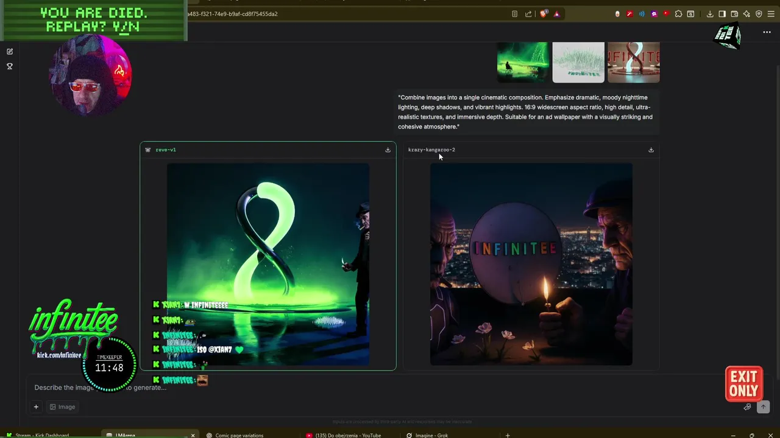Screen dimensions: 780x438
Task: Toggle the browser sidebar panel icon
Action: pos(722,14)
